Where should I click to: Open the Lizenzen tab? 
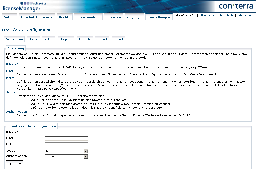[114, 17]
